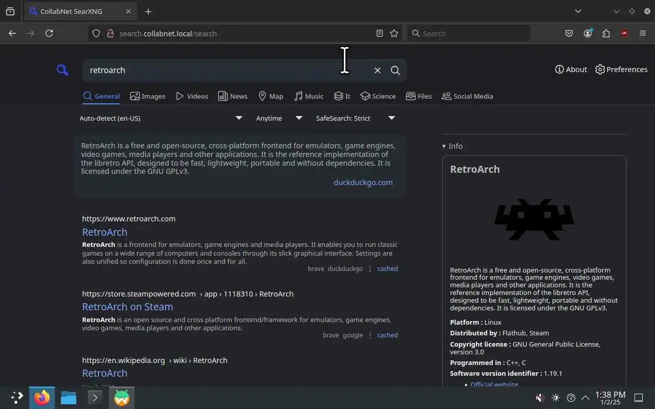Image resolution: width=655 pixels, height=409 pixels.
Task: Open the Firefox account icon
Action: point(587,33)
